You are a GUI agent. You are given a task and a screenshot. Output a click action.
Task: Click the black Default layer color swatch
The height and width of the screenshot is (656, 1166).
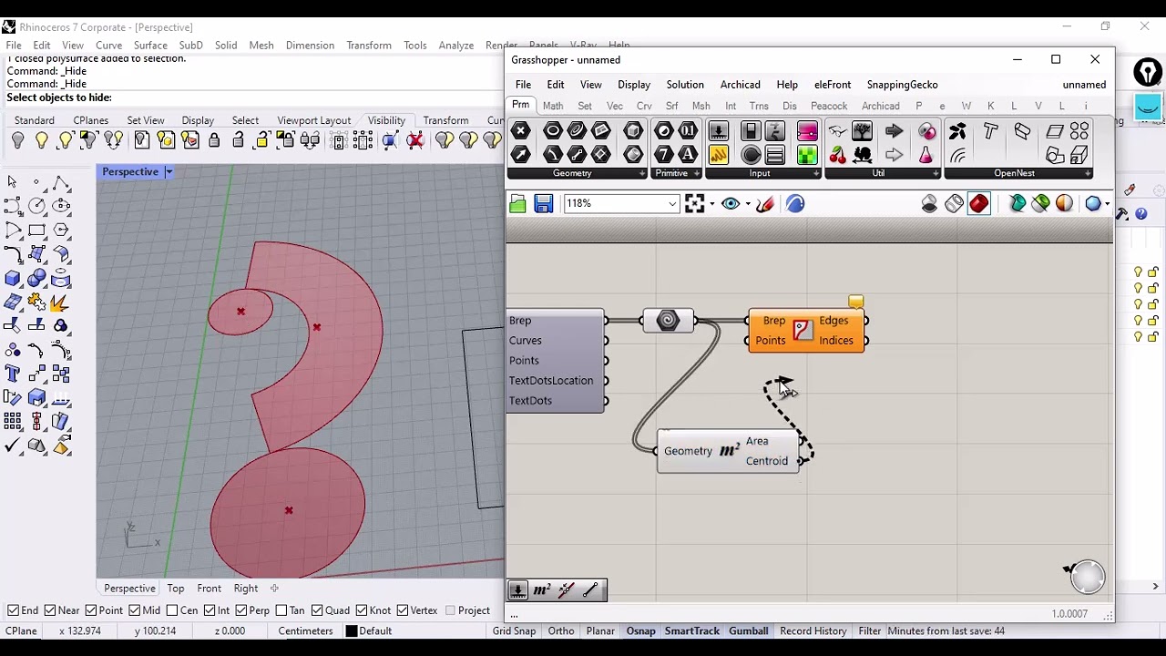352,631
